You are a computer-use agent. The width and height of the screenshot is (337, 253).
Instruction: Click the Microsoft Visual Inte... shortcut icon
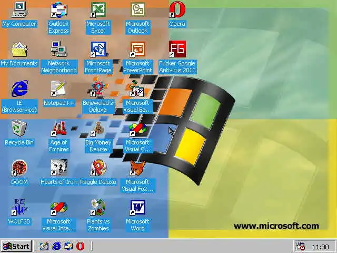click(58, 208)
